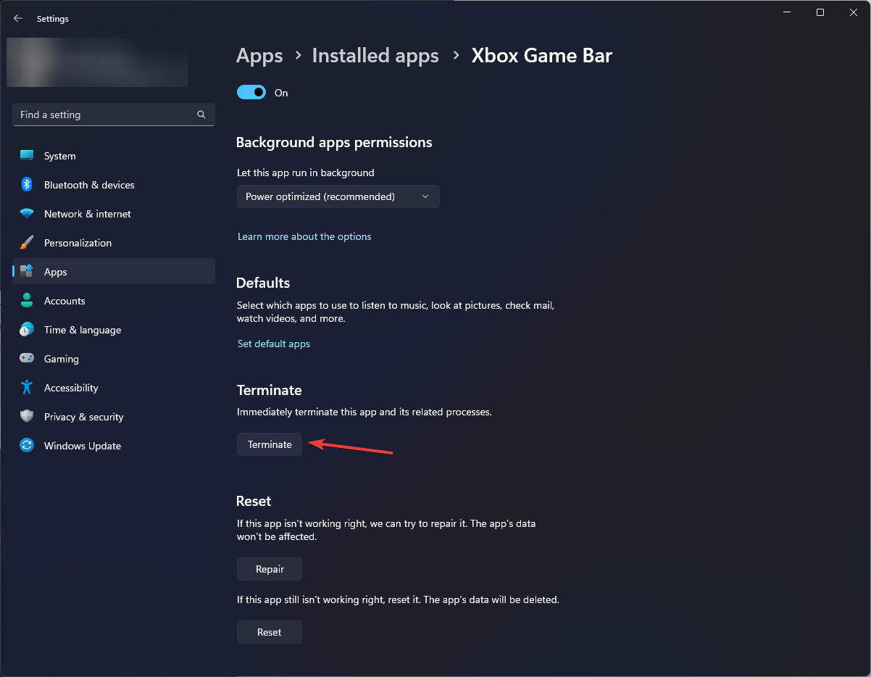Click the Windows Update sync icon
This screenshot has height=677, width=871.
click(x=27, y=446)
